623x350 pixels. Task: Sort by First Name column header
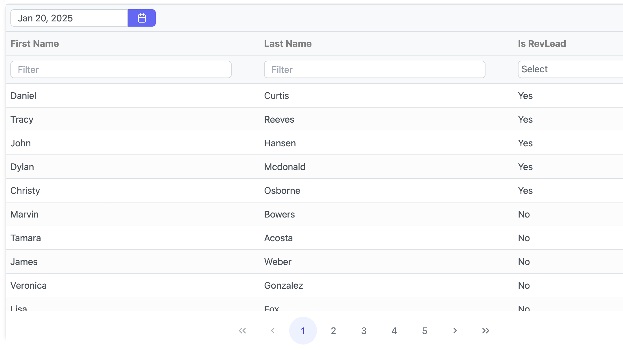pyautogui.click(x=35, y=44)
